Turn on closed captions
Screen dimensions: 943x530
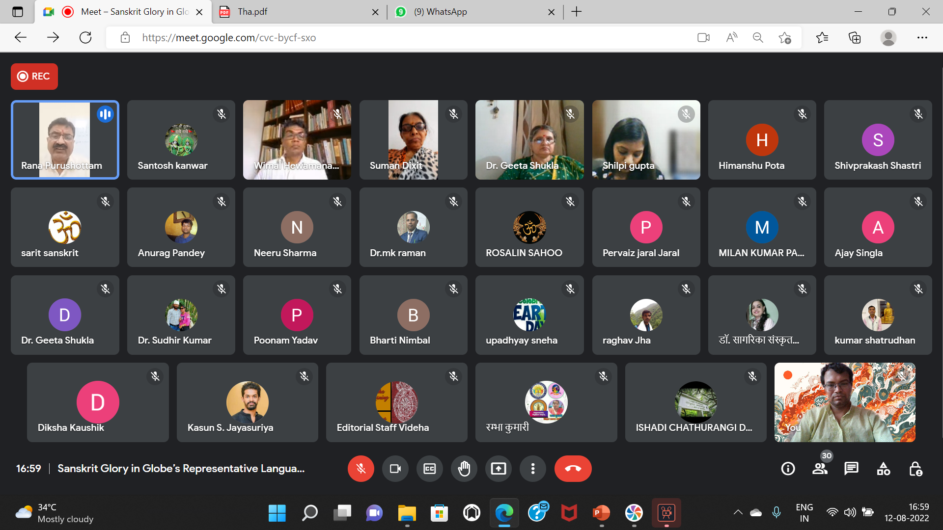pyautogui.click(x=429, y=469)
